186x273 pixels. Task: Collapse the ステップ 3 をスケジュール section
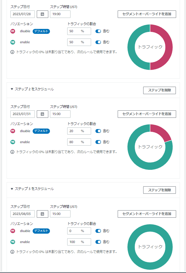coord(12,189)
